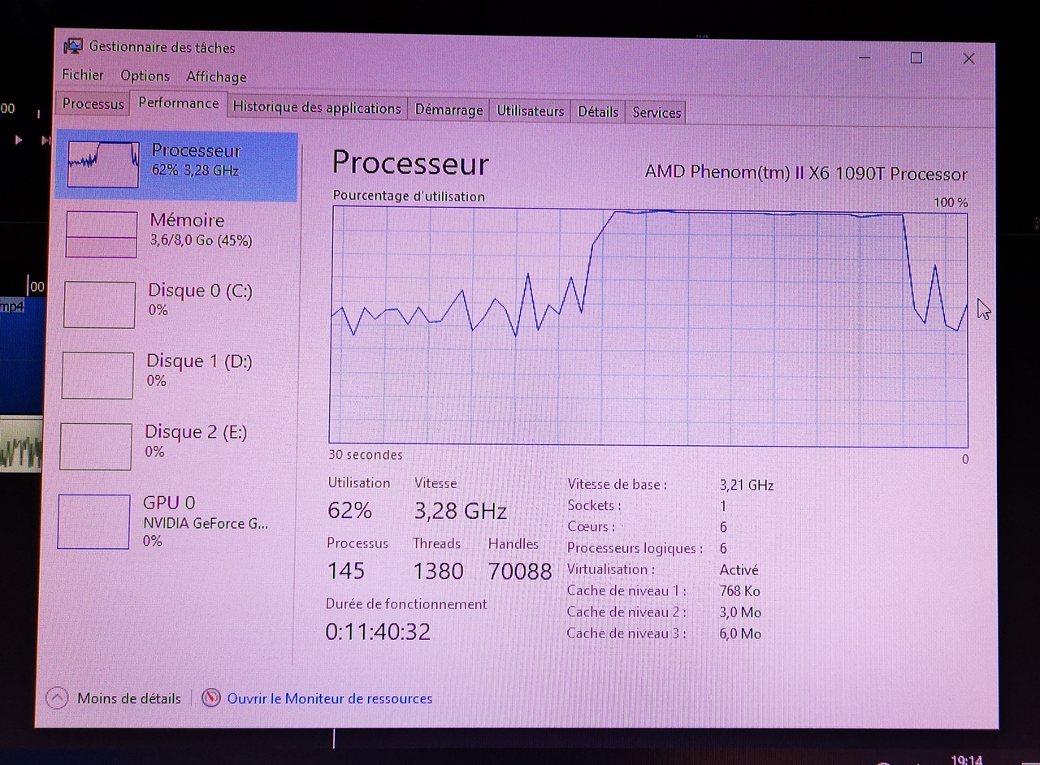Switch to Historique des applications tab
Image resolution: width=1040 pixels, height=765 pixels.
tap(317, 108)
